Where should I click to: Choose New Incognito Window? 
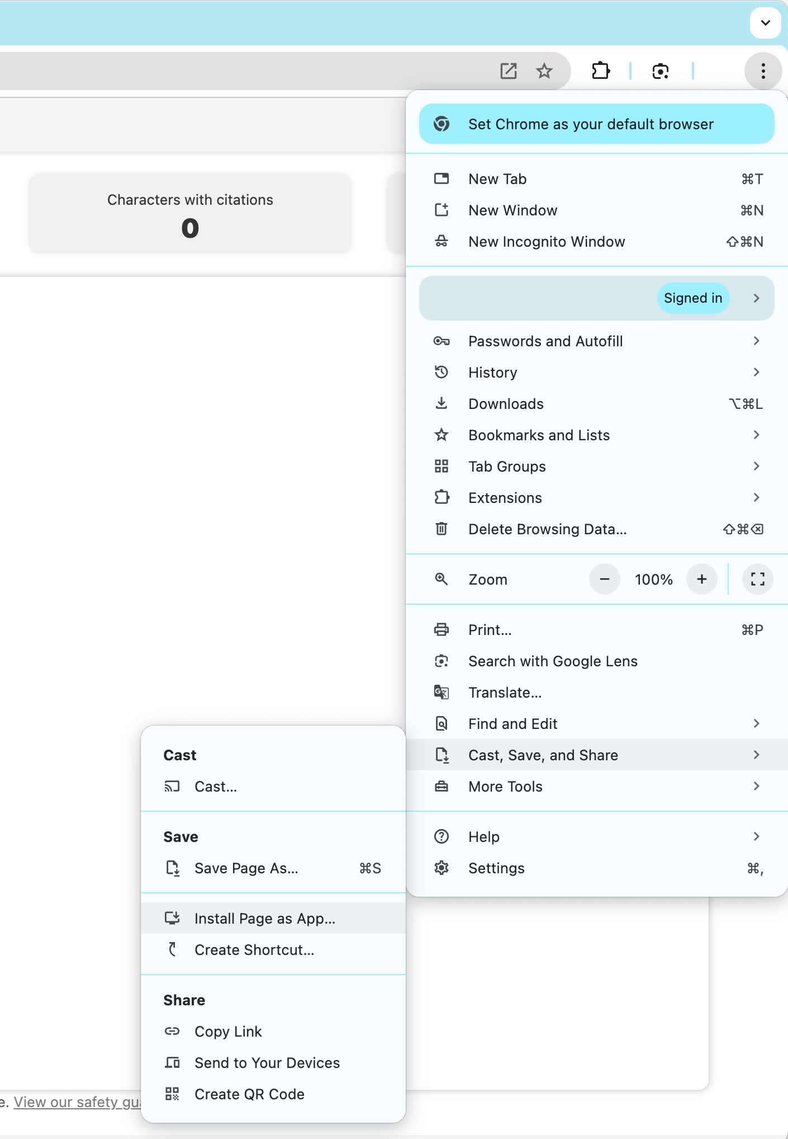pyautogui.click(x=547, y=242)
